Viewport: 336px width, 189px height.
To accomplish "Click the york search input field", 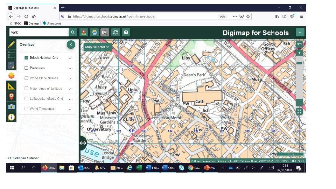I will tap(39, 32).
